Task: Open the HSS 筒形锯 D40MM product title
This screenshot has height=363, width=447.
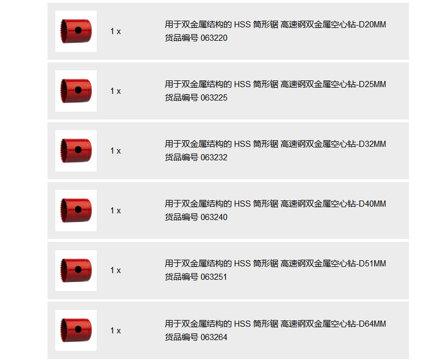Action: (275, 204)
